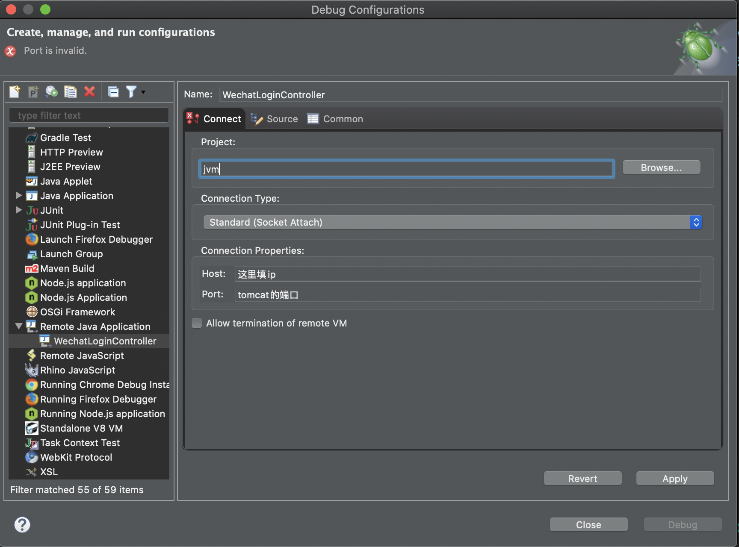Open the filter options dropdown arrow
739x547 pixels.
point(143,92)
